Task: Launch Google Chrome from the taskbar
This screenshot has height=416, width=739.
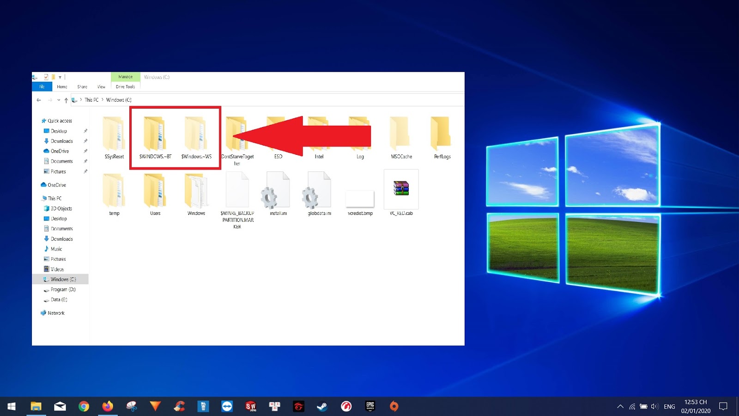Action: click(84, 406)
